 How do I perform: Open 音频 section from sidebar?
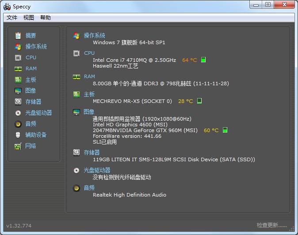31,124
